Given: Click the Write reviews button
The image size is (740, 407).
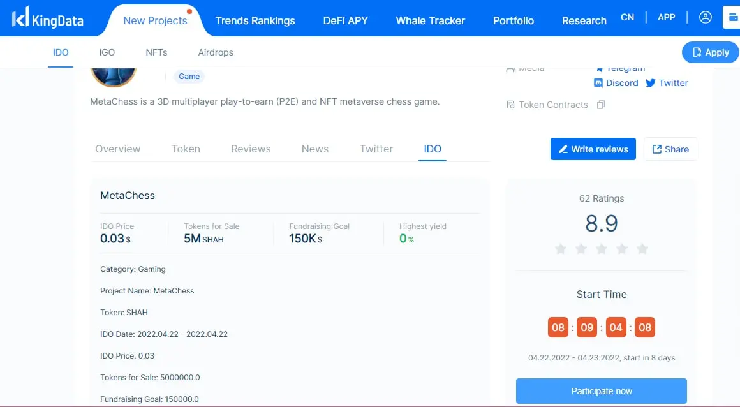Looking at the screenshot, I should click(593, 149).
